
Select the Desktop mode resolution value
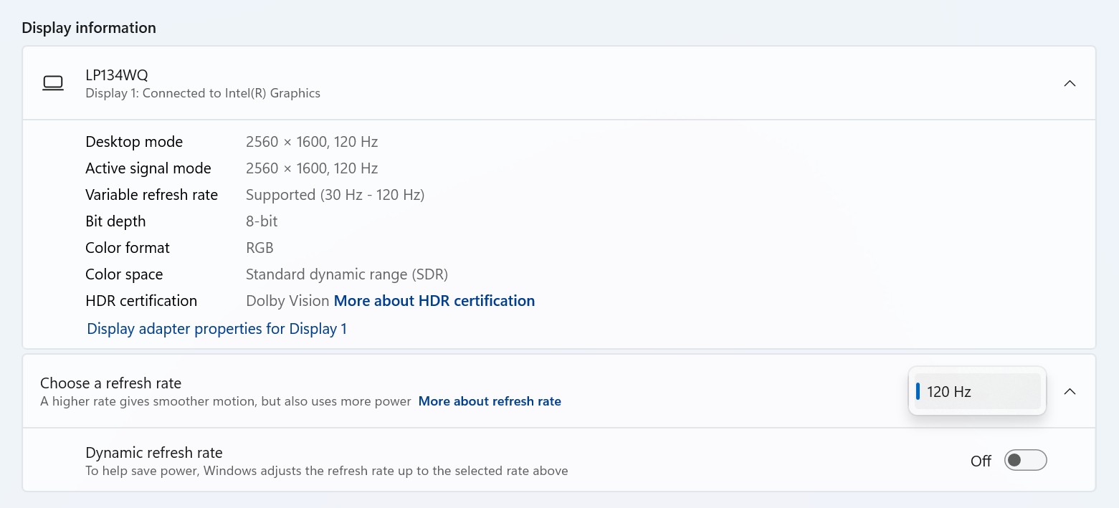pos(312,142)
